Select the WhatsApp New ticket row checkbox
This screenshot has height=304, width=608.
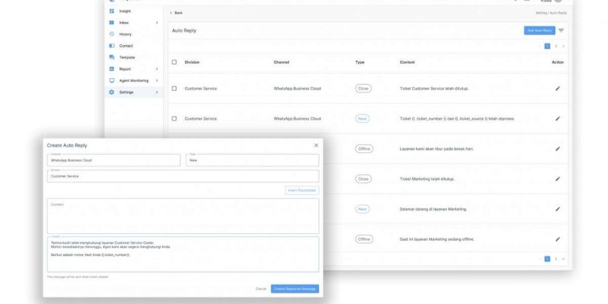pos(174,119)
